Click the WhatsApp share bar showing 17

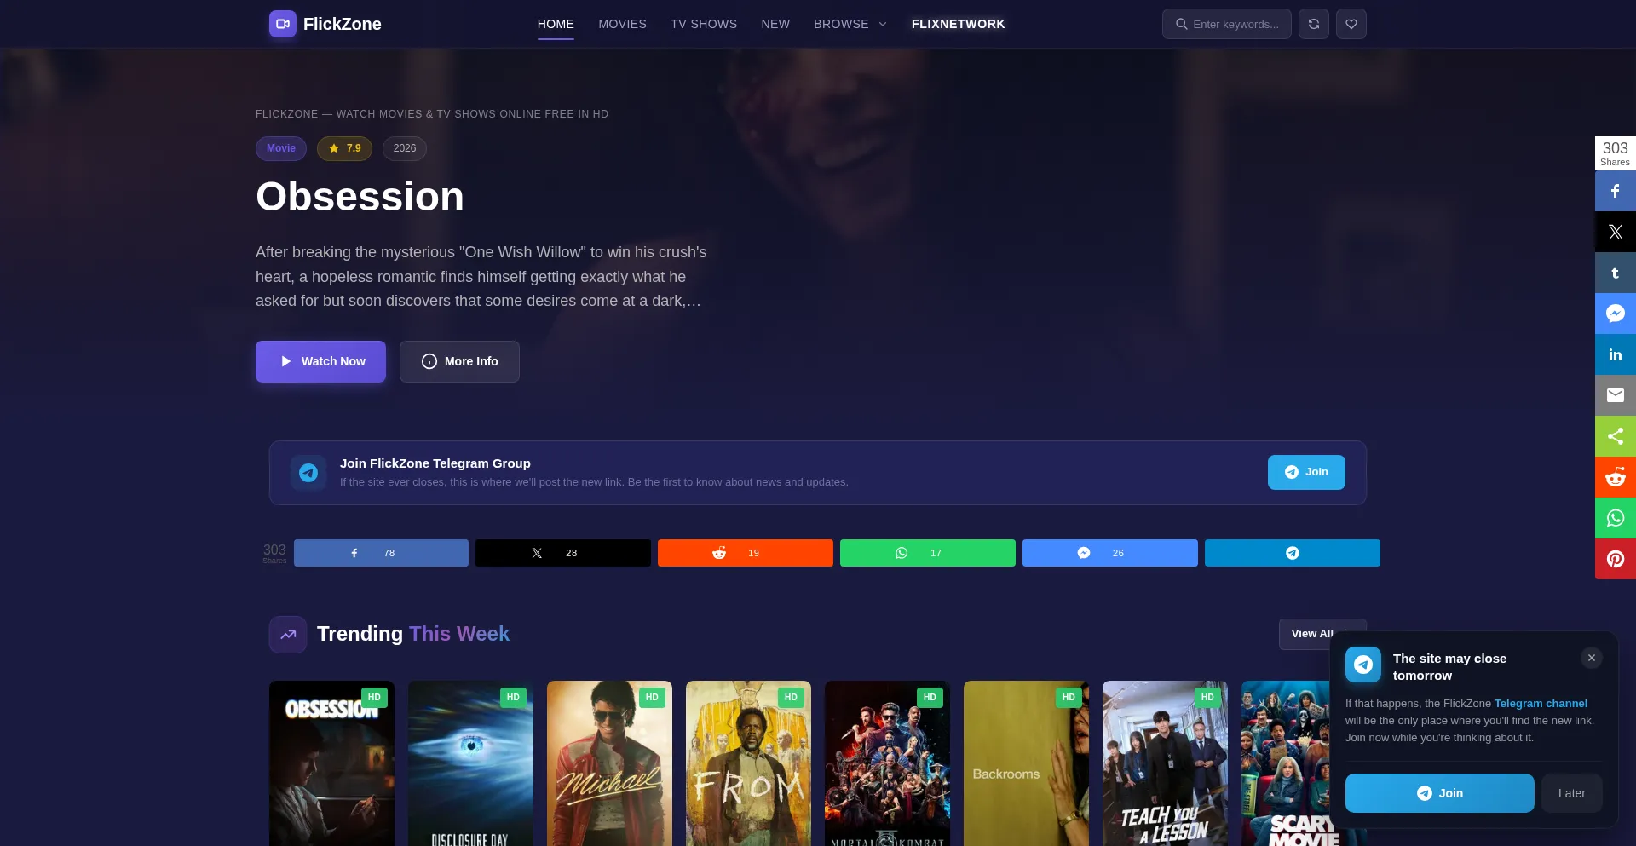click(x=928, y=553)
